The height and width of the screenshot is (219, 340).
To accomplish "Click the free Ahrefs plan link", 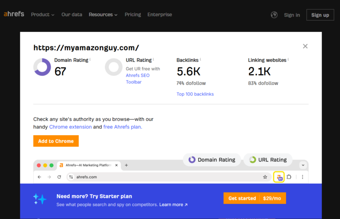I will click(123, 127).
